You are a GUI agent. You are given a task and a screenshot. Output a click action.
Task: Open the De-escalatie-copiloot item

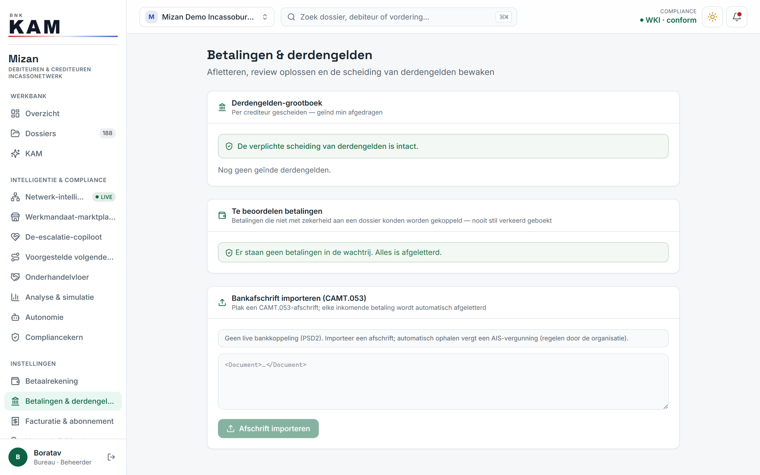(63, 237)
